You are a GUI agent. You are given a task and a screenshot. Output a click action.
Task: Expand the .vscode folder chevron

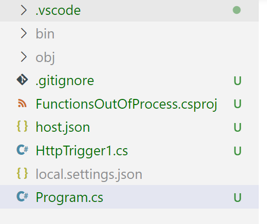24,10
